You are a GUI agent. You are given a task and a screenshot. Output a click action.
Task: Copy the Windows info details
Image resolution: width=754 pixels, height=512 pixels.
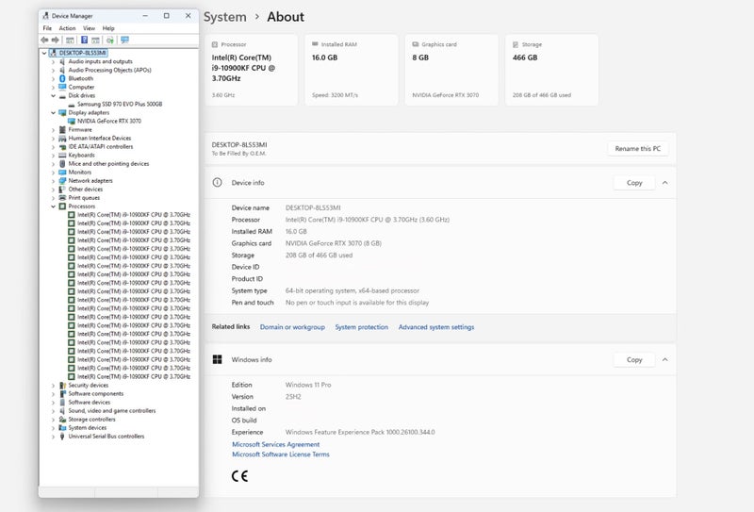[634, 360]
